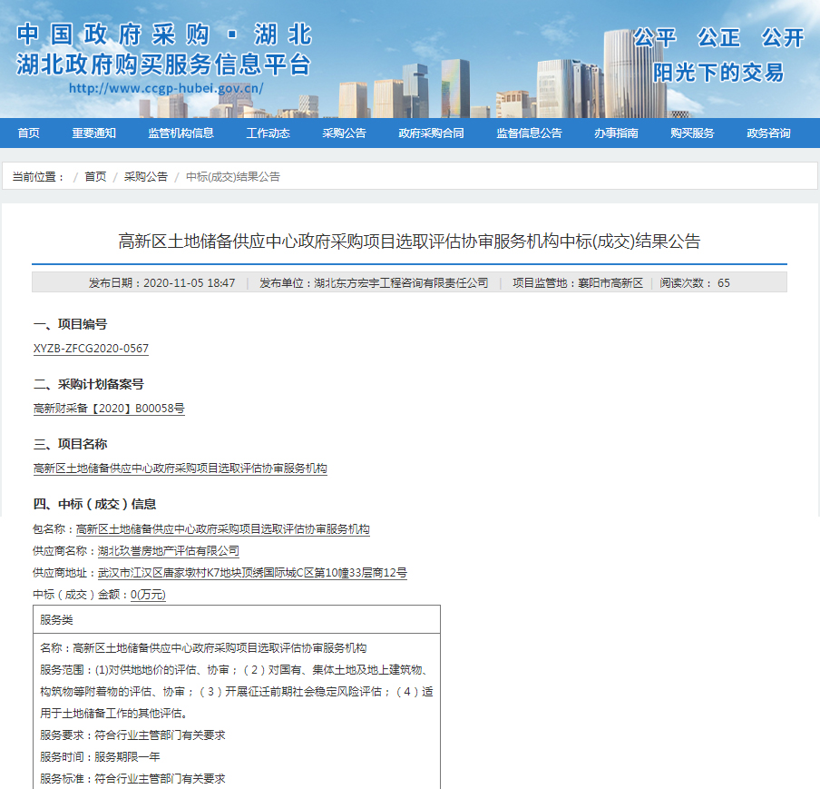Select 购买服务 in the navigation bar

click(x=691, y=133)
